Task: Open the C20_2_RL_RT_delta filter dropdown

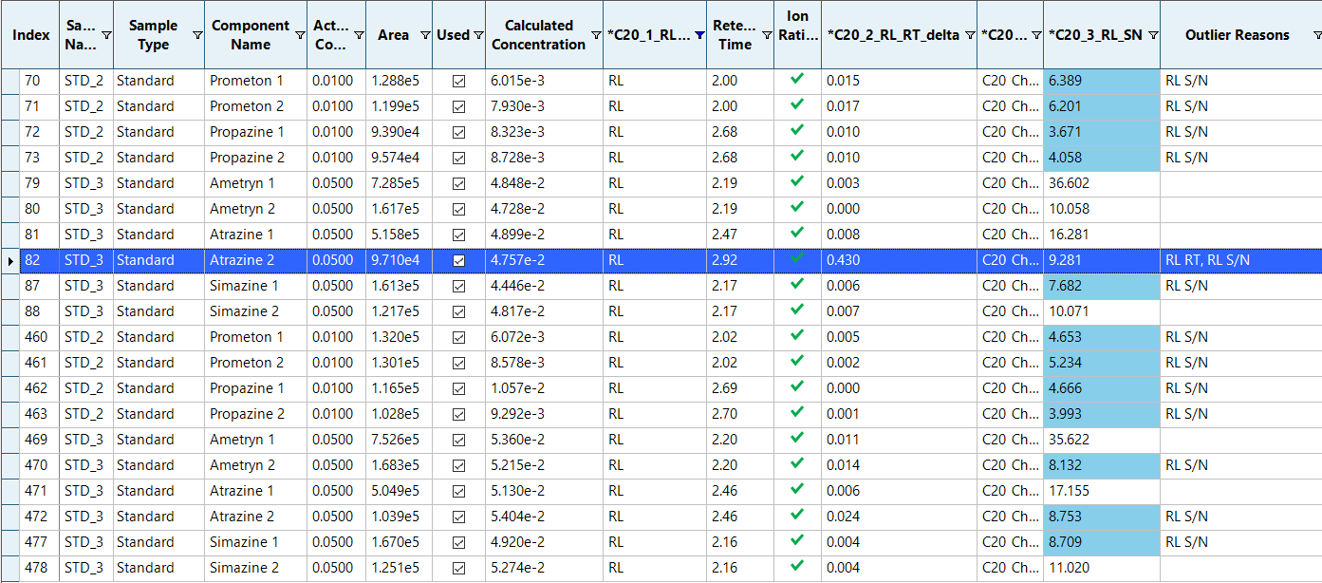Action: (969, 35)
